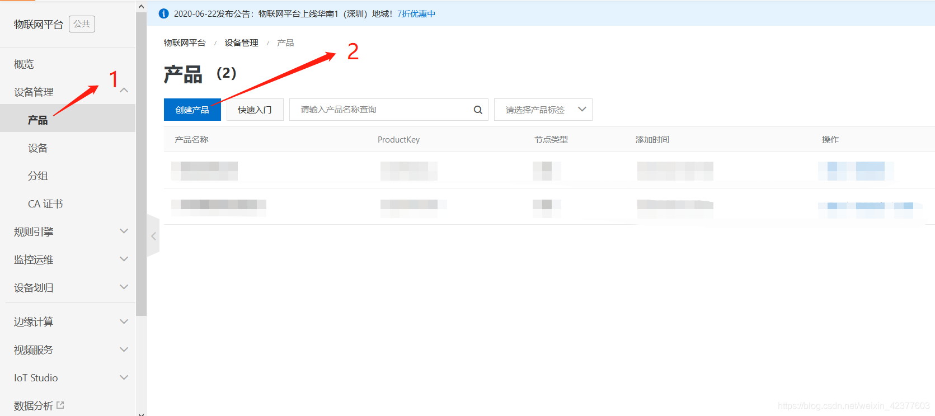935x416 pixels.
Task: Expand the 规则引擎 section
Action: (124, 231)
